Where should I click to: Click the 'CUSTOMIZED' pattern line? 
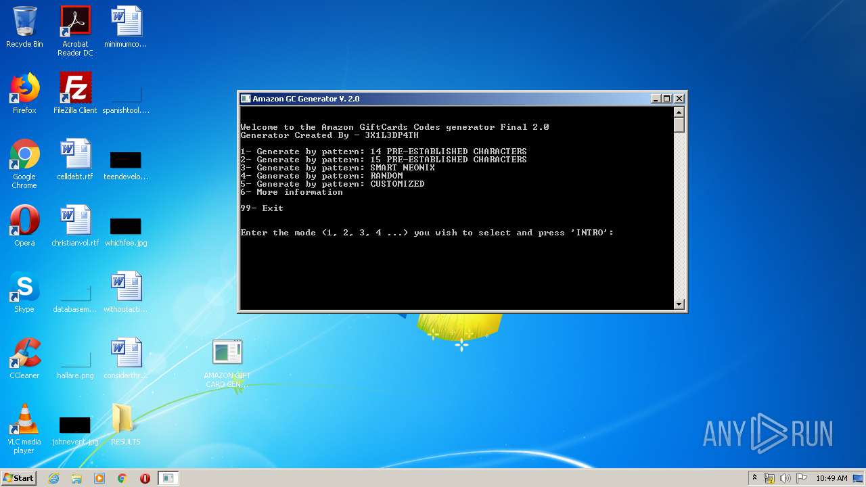click(332, 184)
